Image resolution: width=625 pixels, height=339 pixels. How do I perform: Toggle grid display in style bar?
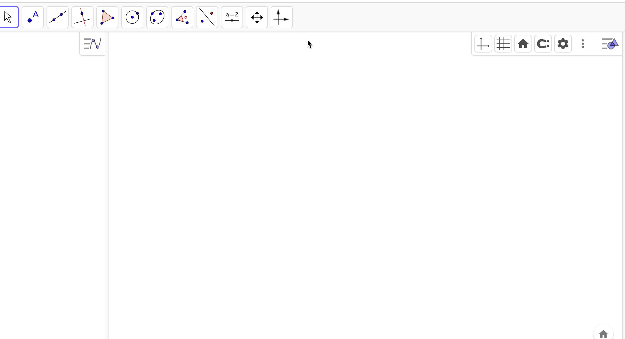pos(503,44)
